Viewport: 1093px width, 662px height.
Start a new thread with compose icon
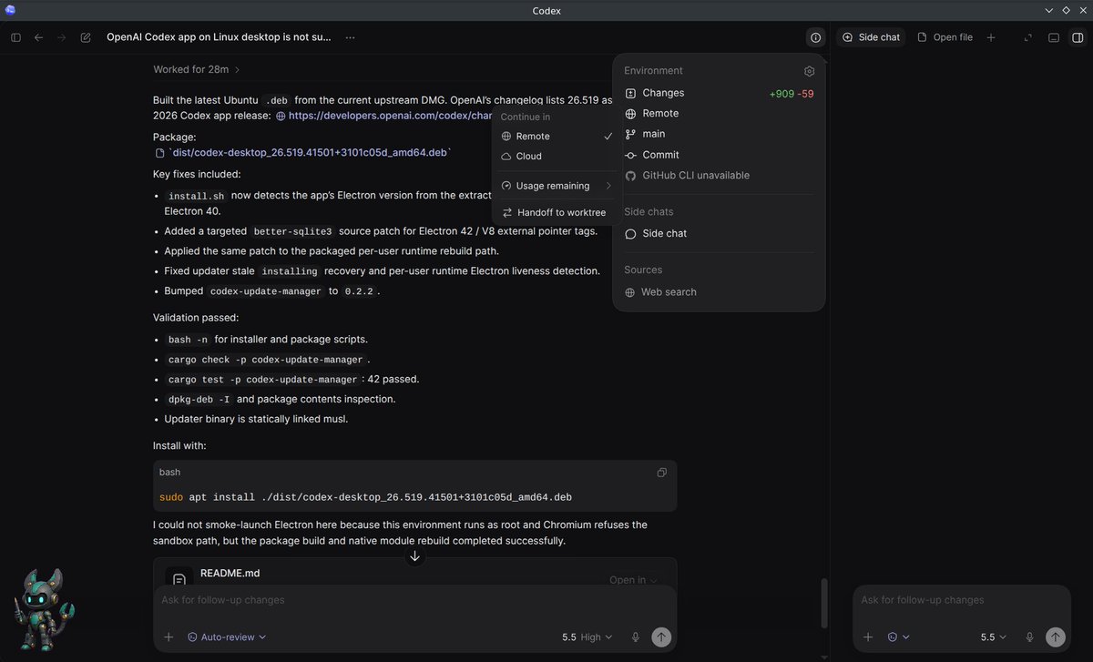(x=86, y=37)
